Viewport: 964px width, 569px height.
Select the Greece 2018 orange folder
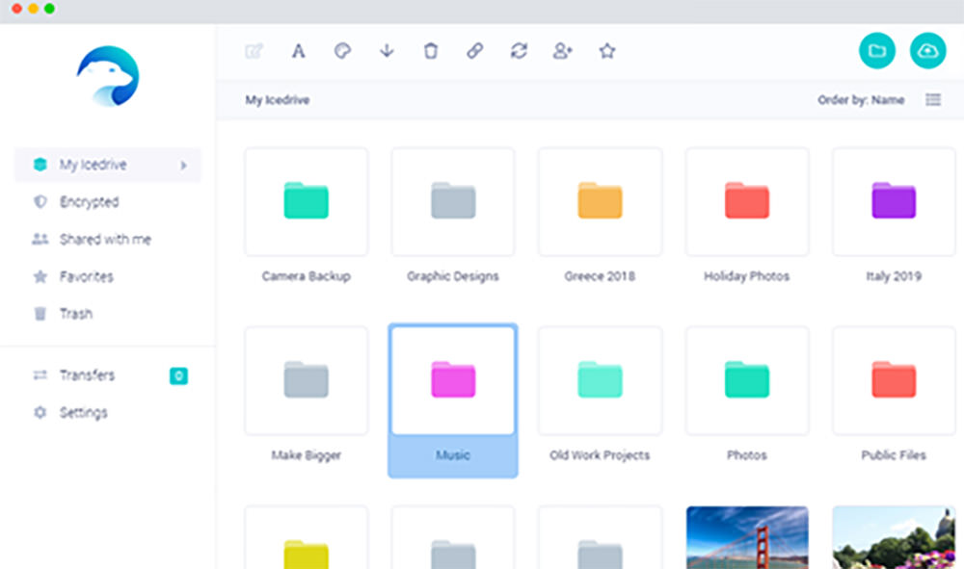pyautogui.click(x=600, y=201)
